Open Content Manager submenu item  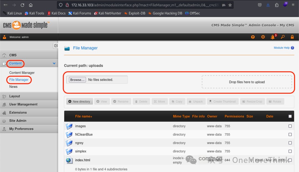[22, 73]
